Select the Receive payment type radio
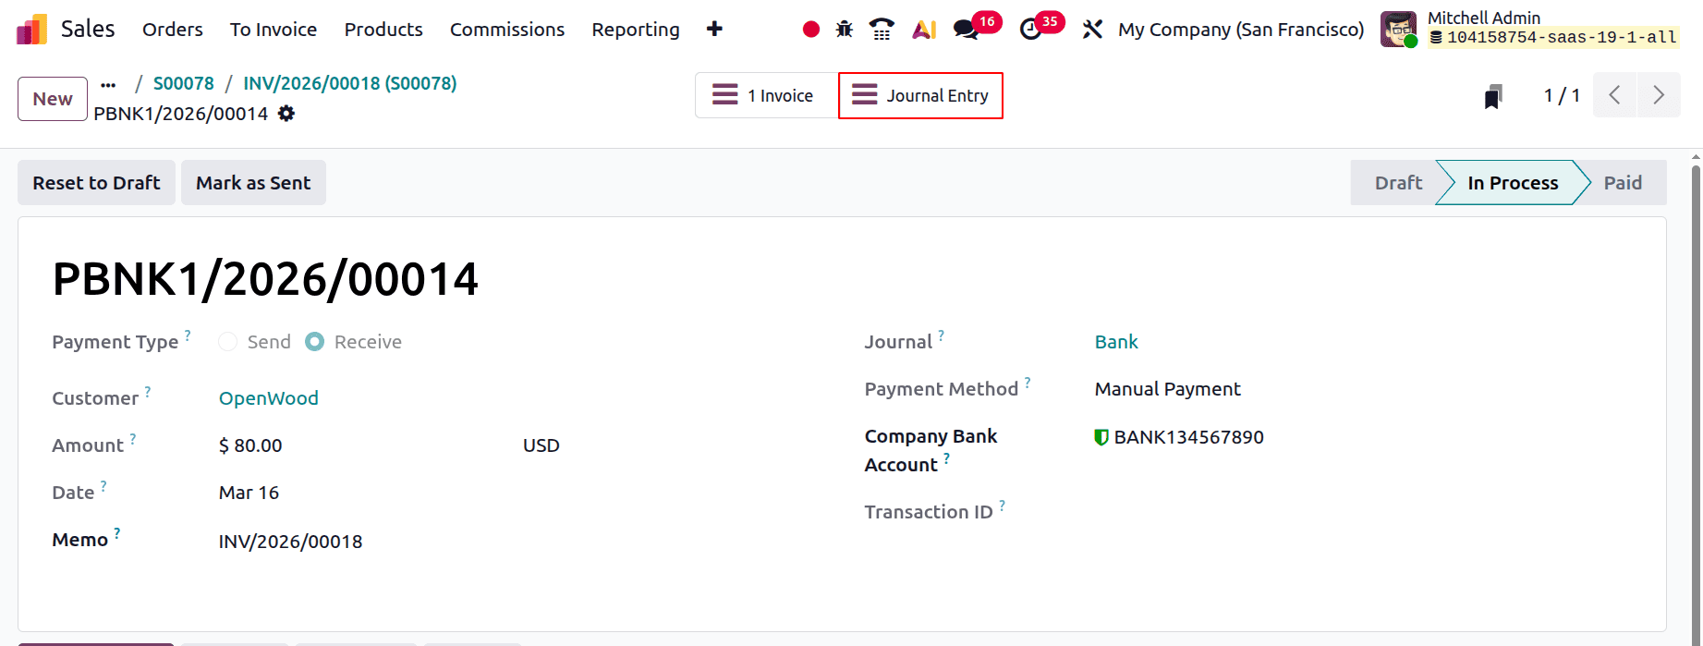This screenshot has width=1703, height=646. click(x=315, y=342)
